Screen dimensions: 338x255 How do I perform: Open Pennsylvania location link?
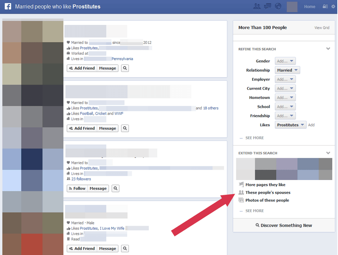[122, 59]
